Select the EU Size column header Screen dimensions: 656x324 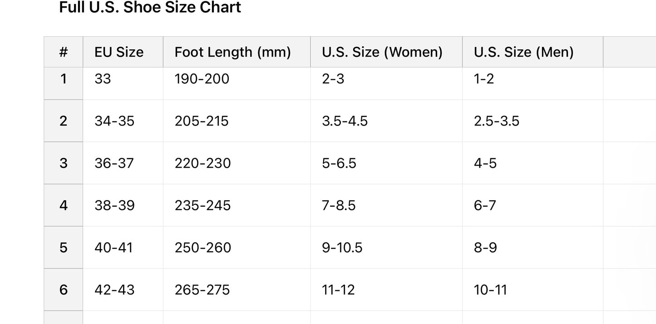tap(123, 52)
